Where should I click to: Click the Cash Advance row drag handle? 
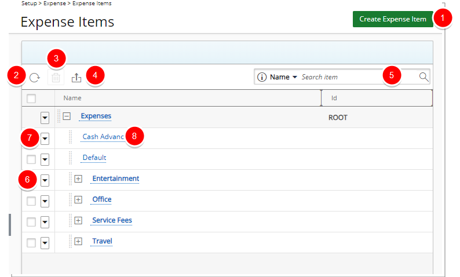pos(71,137)
